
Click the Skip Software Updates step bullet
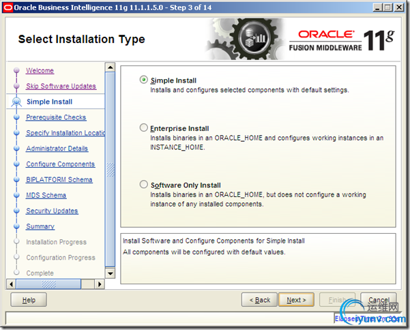point(17,86)
